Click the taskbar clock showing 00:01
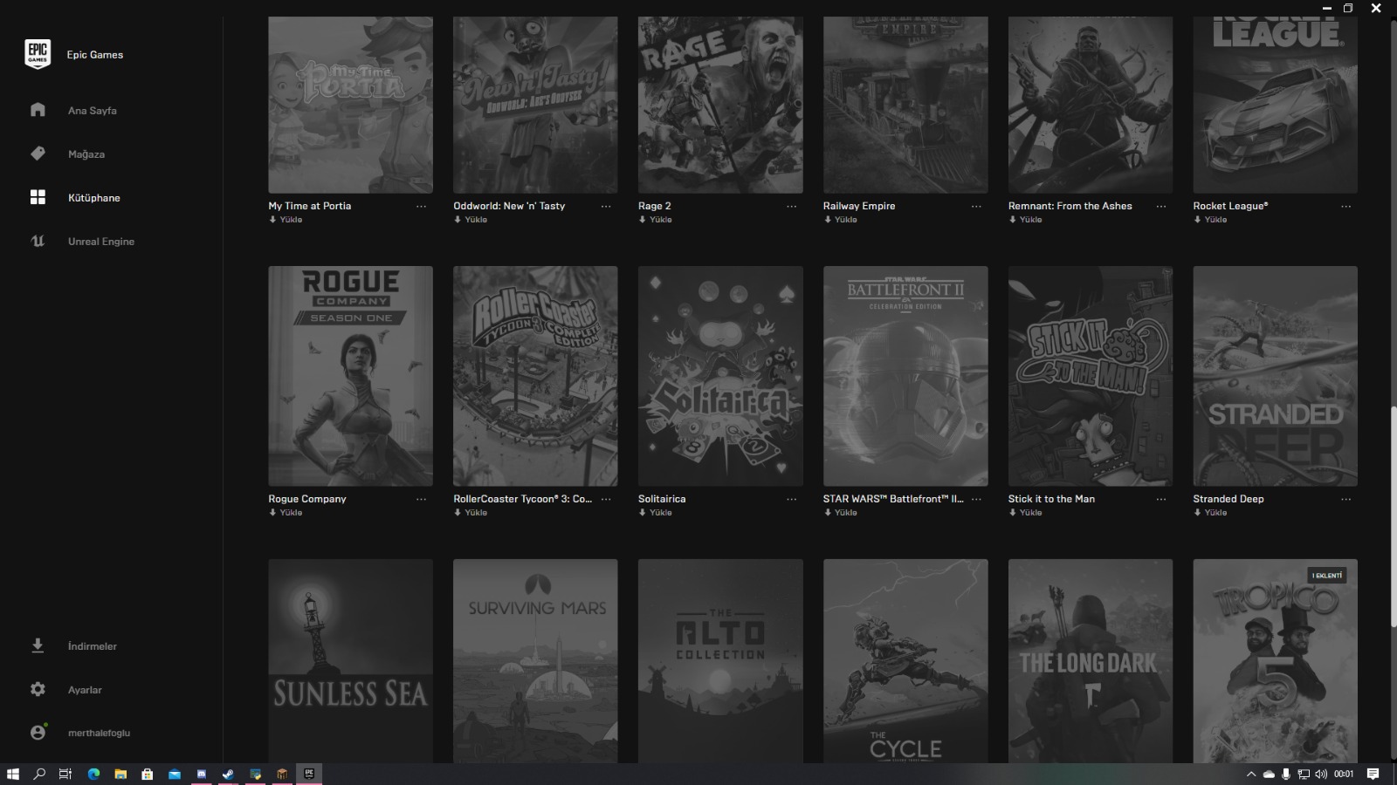This screenshot has width=1397, height=785. pos(1344,774)
